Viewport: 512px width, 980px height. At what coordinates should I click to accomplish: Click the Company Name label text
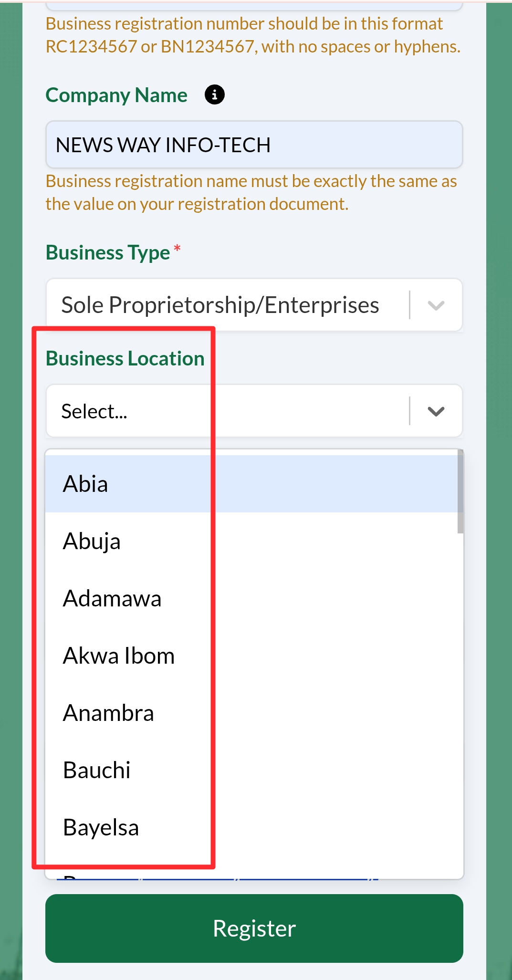(116, 95)
